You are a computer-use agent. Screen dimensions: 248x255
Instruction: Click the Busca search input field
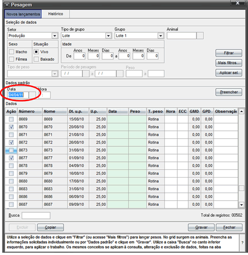pyautogui.click(x=36, y=215)
